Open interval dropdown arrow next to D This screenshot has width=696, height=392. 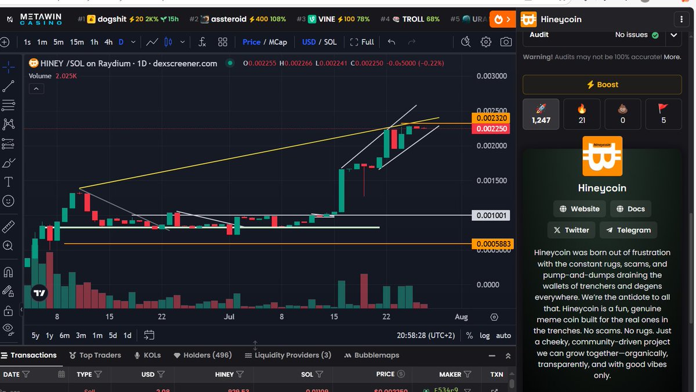click(134, 42)
